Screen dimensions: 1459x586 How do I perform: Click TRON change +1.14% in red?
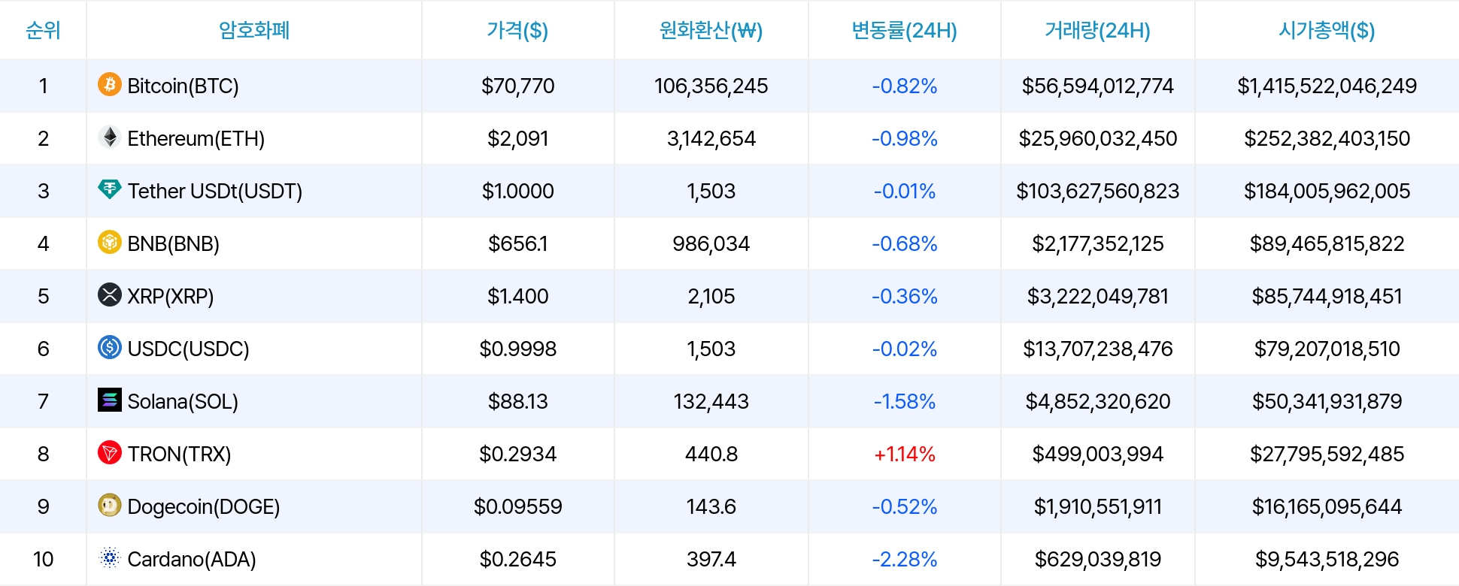[904, 455]
